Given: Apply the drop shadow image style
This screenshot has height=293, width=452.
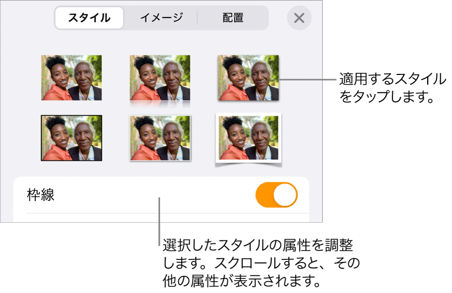Looking at the screenshot, I should 248,78.
